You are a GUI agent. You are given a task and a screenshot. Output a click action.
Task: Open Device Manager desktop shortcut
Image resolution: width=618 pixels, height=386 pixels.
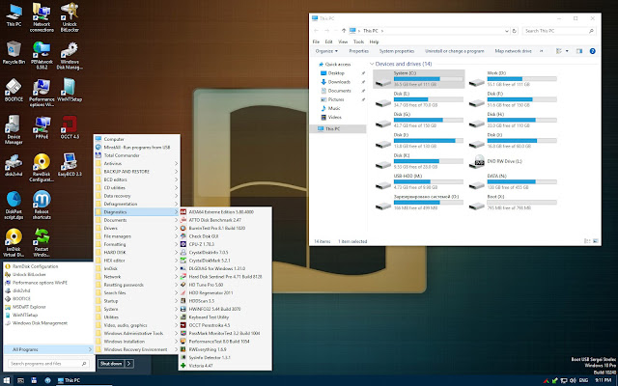tap(14, 130)
